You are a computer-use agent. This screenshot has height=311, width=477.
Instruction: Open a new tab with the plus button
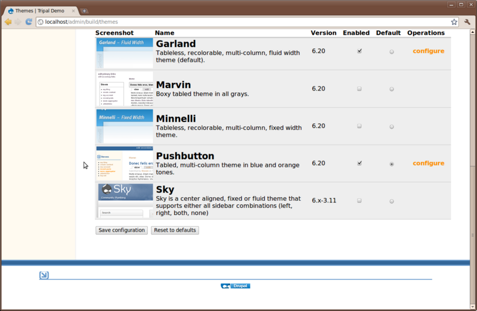tap(84, 11)
